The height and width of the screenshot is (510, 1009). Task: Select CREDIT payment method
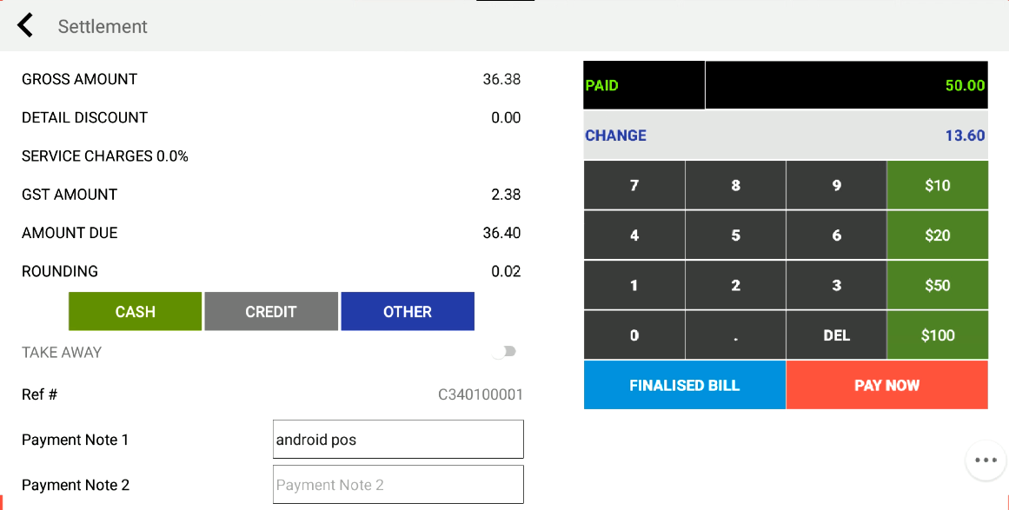pyautogui.click(x=271, y=312)
